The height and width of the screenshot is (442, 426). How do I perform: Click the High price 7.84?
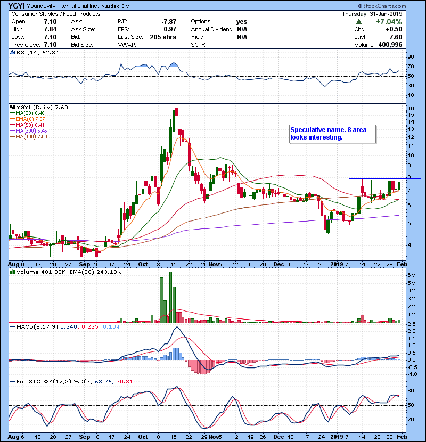[50, 29]
